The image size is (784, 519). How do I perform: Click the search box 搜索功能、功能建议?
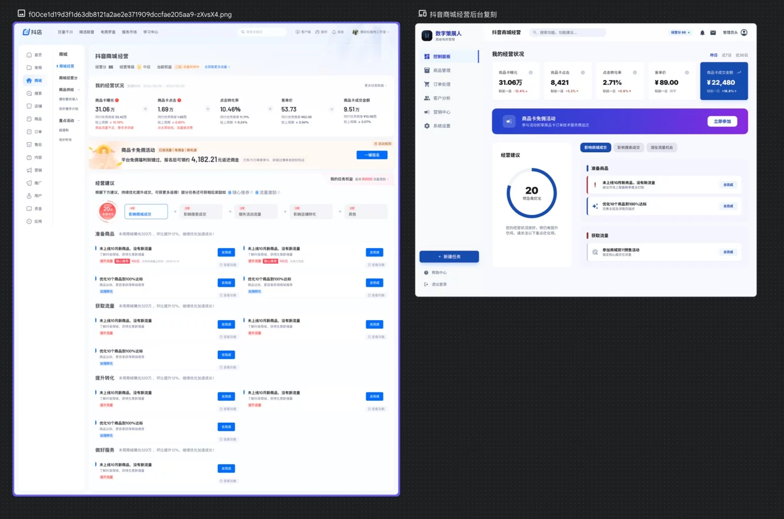[568, 32]
